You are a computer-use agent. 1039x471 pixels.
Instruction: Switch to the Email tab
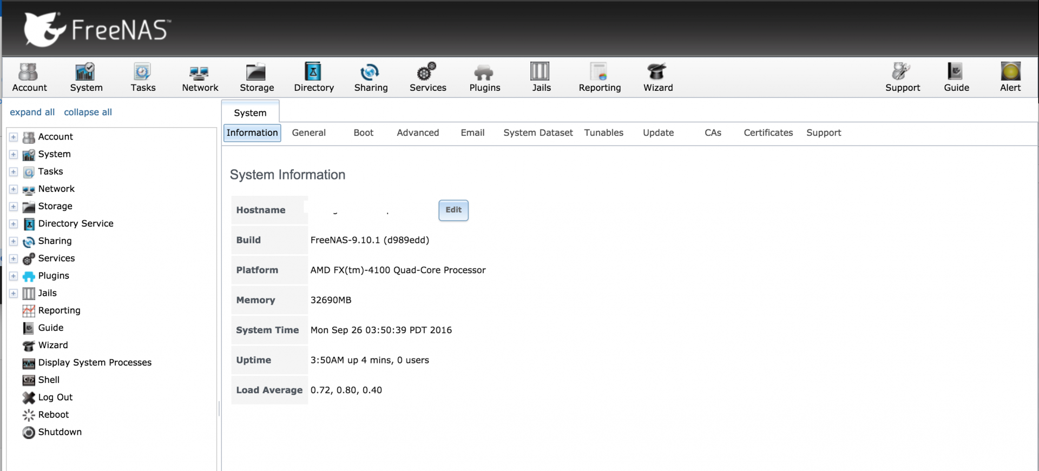pos(472,133)
